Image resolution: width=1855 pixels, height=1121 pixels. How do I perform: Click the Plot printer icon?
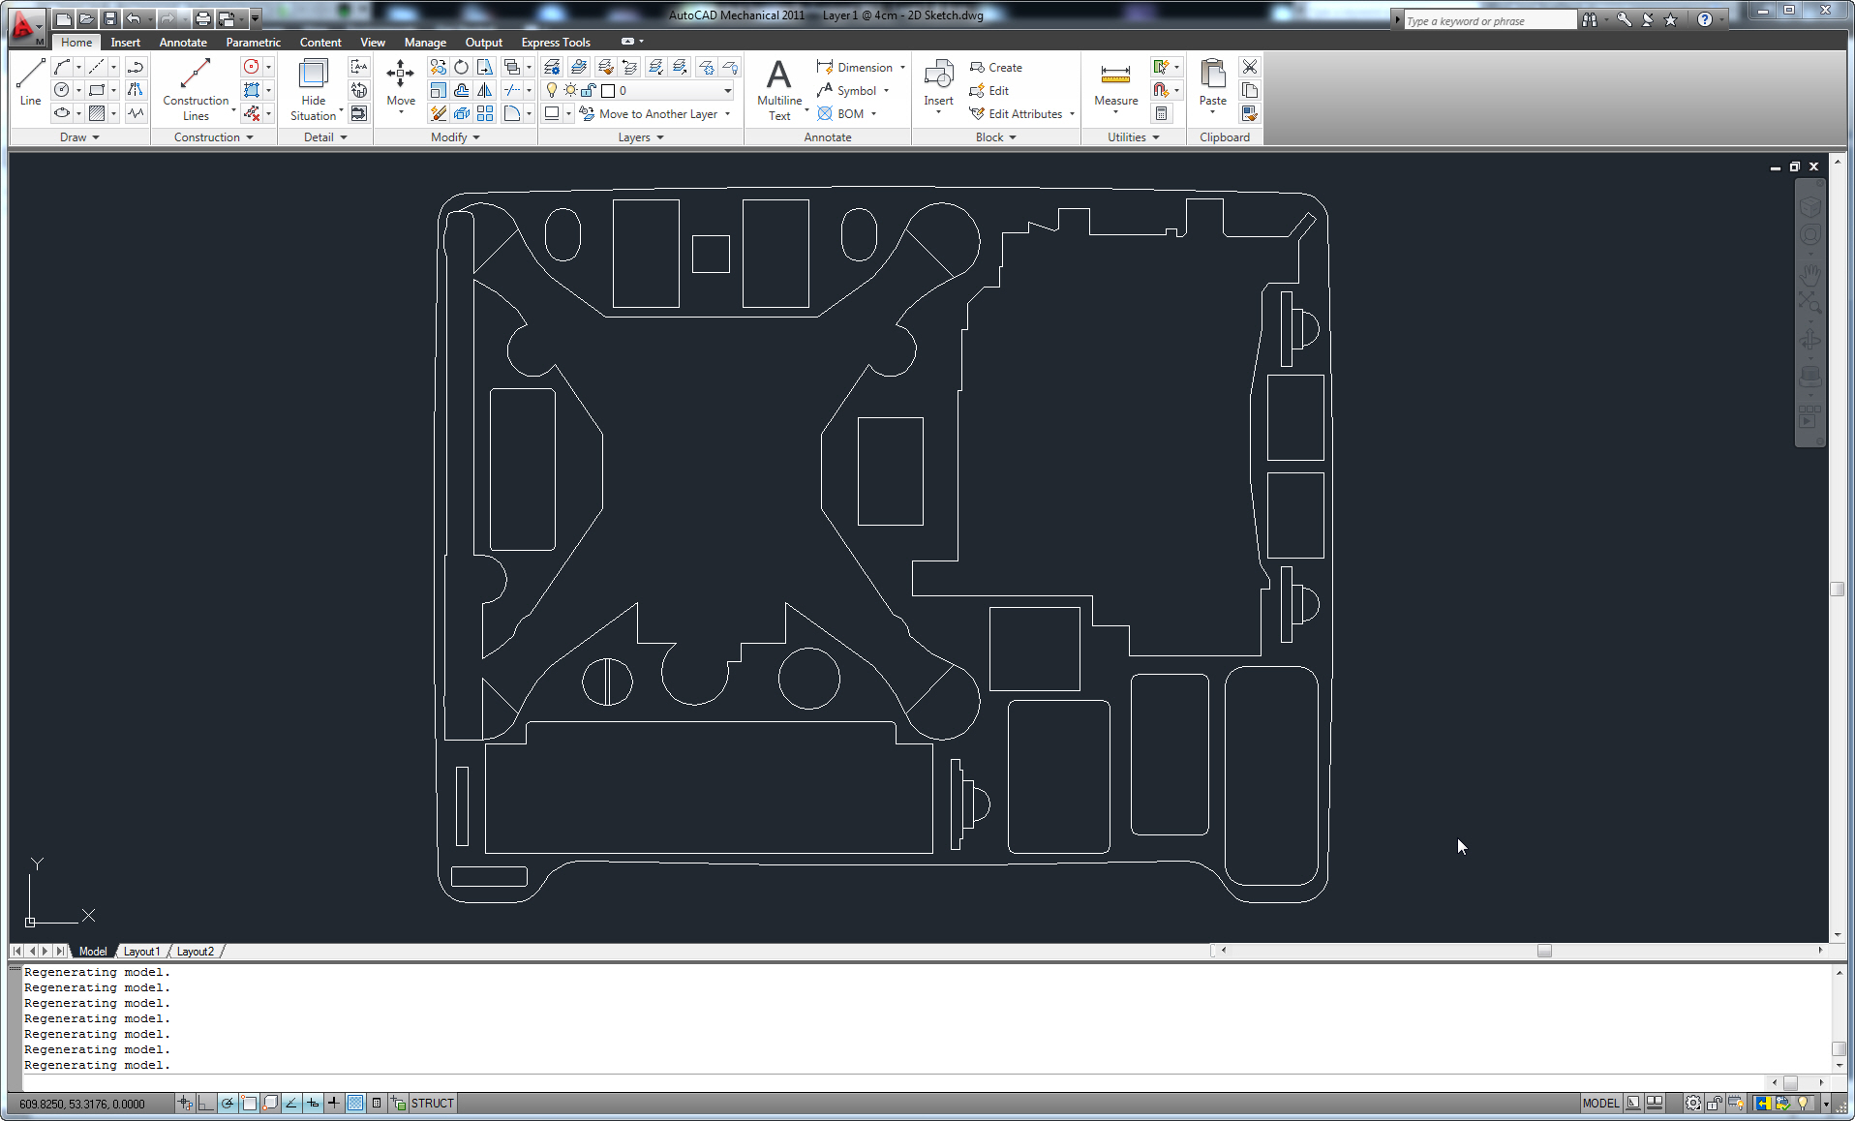[x=202, y=18]
